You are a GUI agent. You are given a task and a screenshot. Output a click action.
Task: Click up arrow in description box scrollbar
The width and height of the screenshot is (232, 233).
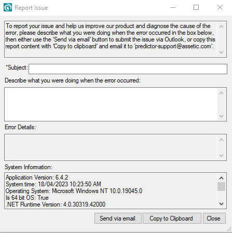click(x=221, y=93)
